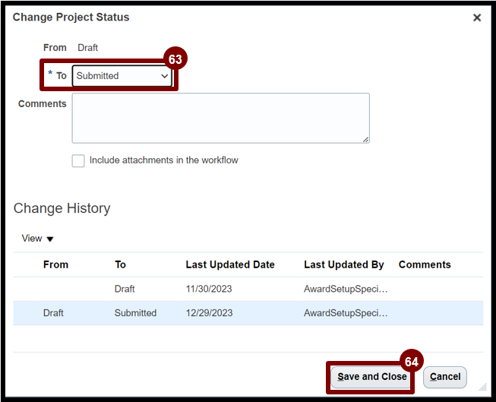
Task: Click the dialog resize handle at corner
Action: click(x=482, y=388)
